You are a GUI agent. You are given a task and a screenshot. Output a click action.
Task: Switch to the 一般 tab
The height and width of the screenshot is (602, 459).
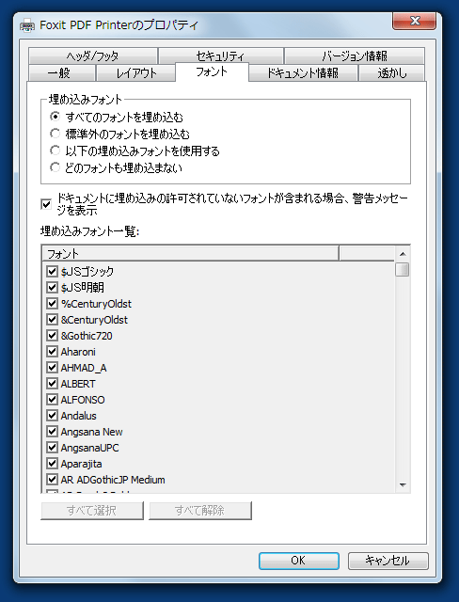[61, 73]
